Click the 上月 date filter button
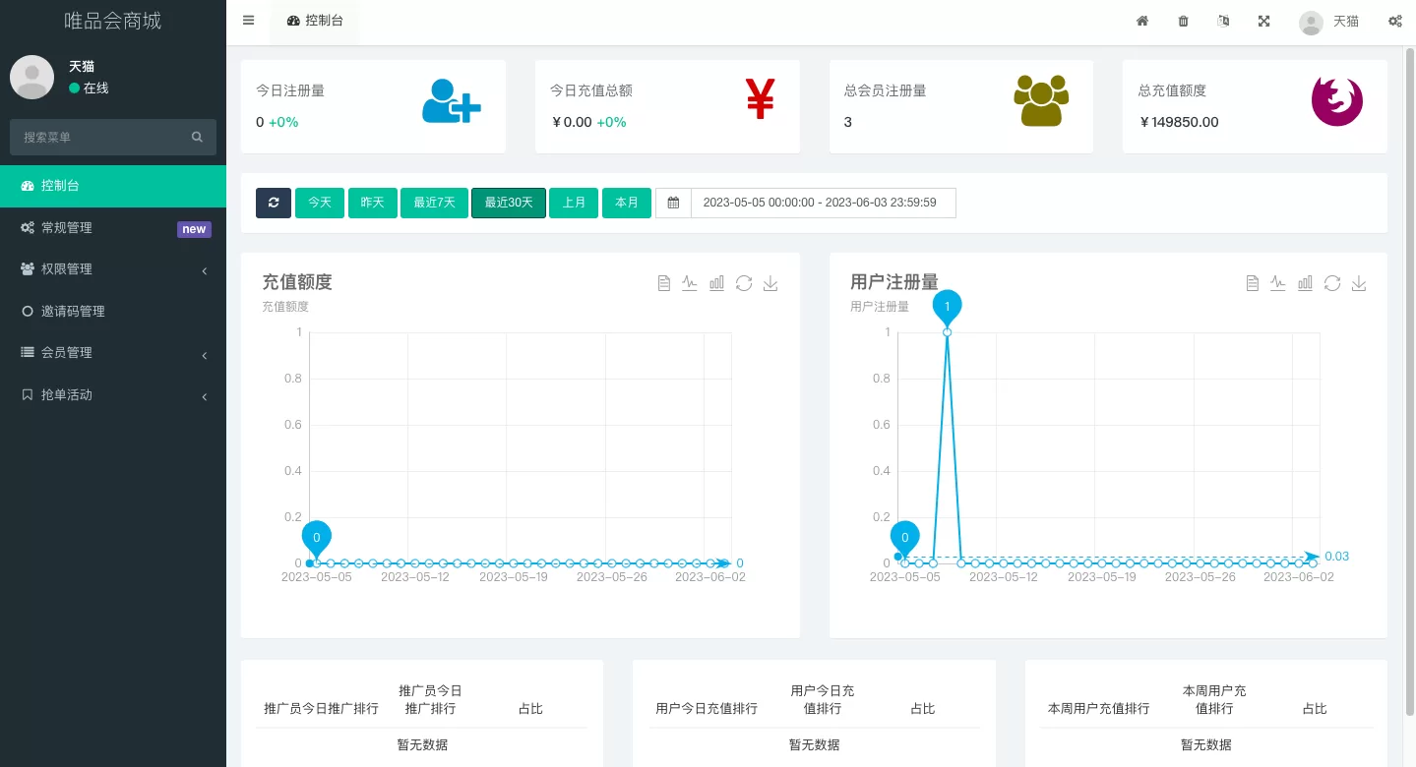 tap(574, 203)
